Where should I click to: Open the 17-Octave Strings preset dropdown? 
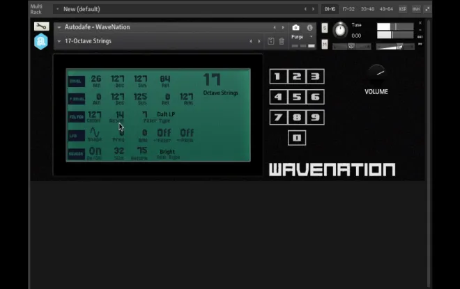coord(59,41)
